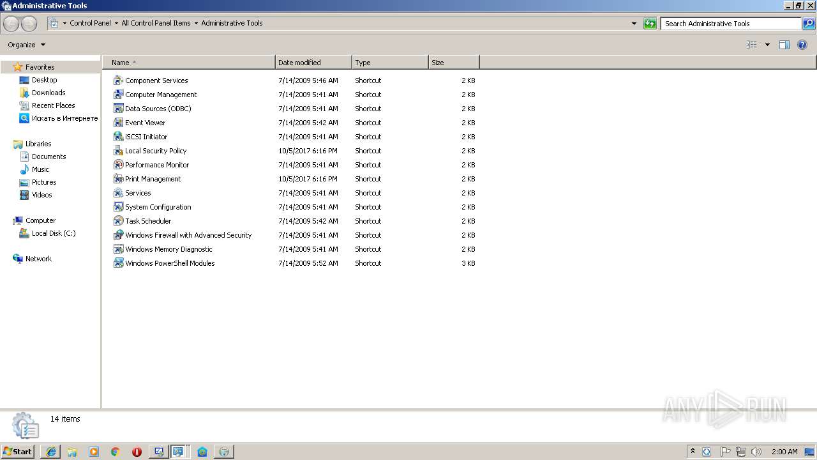Click the Control Panel breadcrumb segment
The width and height of the screenshot is (817, 460).
tap(90, 23)
